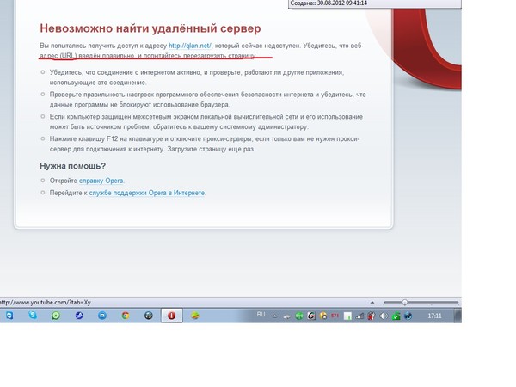Click the red 571 tray indicator
The image size is (516, 387).
[334, 316]
